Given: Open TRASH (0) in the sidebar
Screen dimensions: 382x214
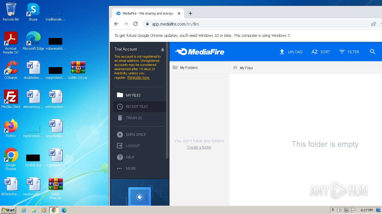Looking at the screenshot, I should 140,118.
